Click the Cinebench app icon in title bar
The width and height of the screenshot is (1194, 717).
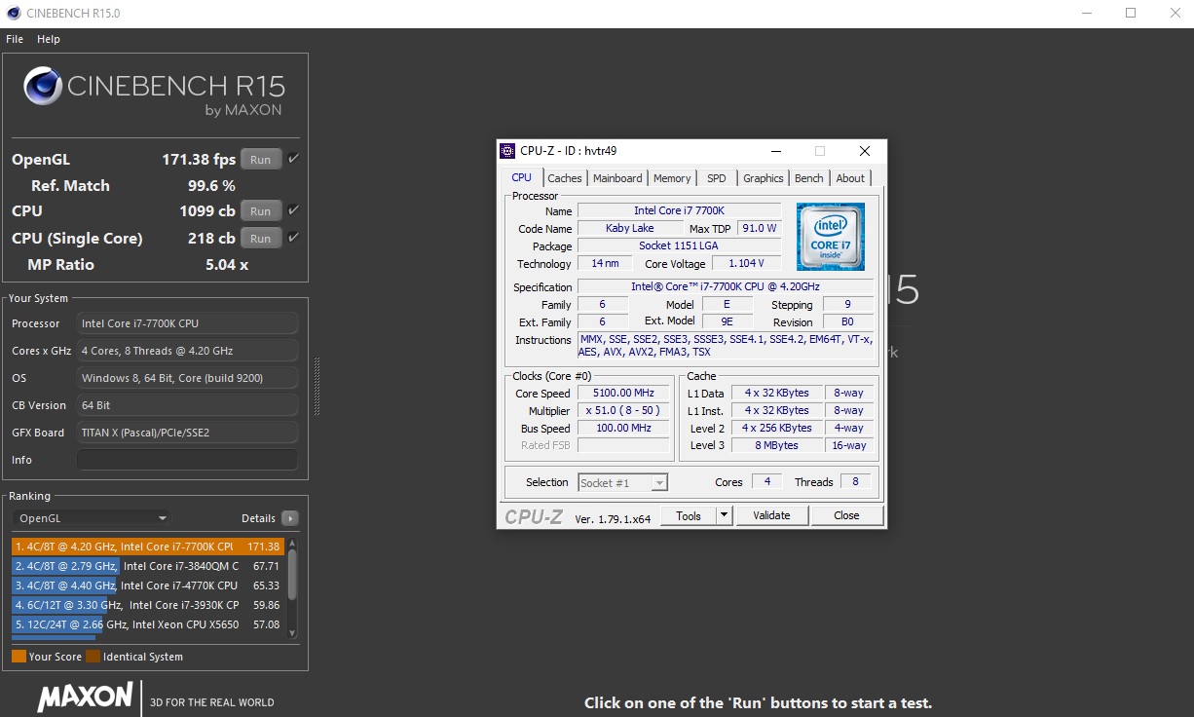pyautogui.click(x=14, y=13)
